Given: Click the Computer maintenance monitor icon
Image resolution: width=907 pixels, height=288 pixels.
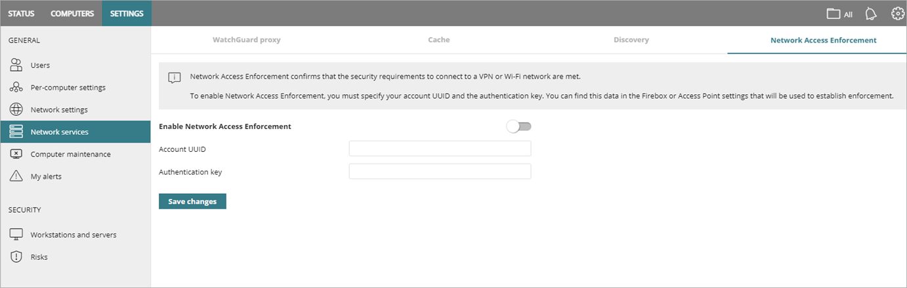Looking at the screenshot, I should [17, 154].
